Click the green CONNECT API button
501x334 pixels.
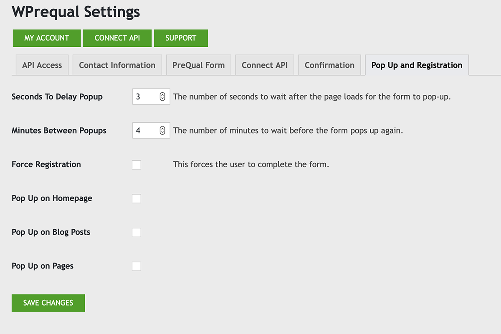pos(117,38)
